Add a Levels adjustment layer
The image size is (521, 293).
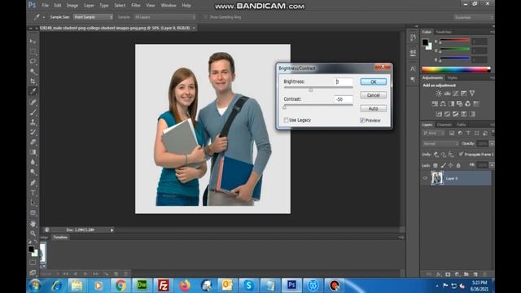coord(447,94)
